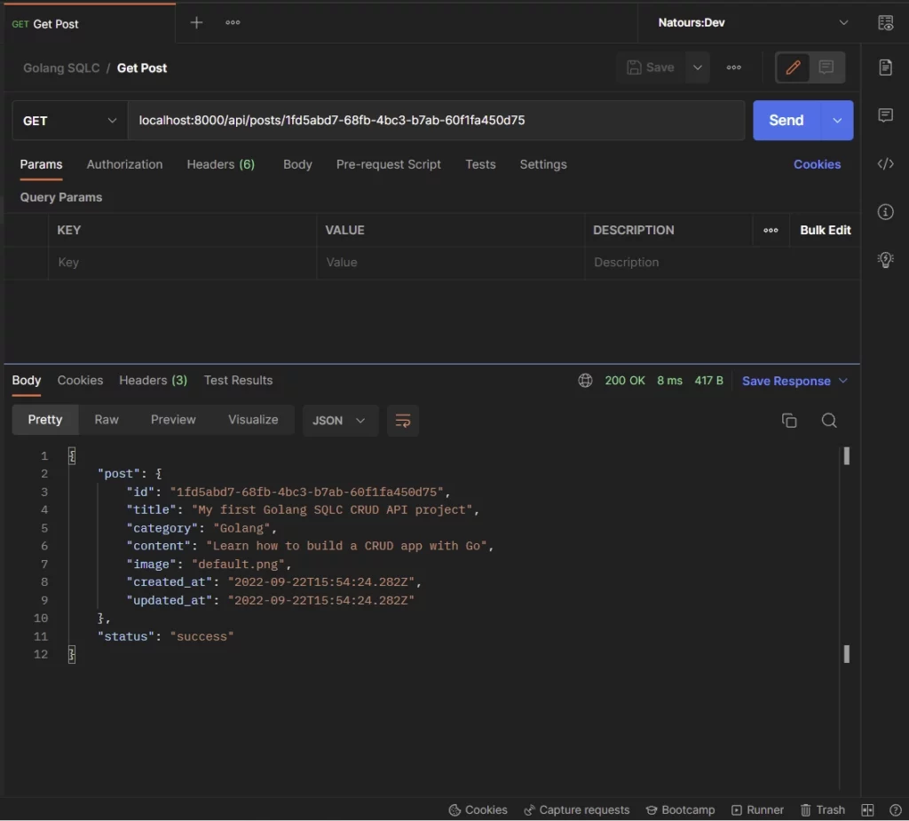The height and width of the screenshot is (821, 909).
Task: Expand the Send button options arrow
Action: (x=836, y=121)
